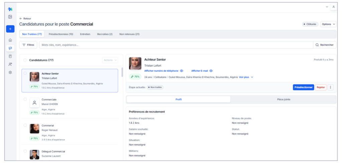Open the Options dropdown
342x163 pixels.
tap(328, 24)
